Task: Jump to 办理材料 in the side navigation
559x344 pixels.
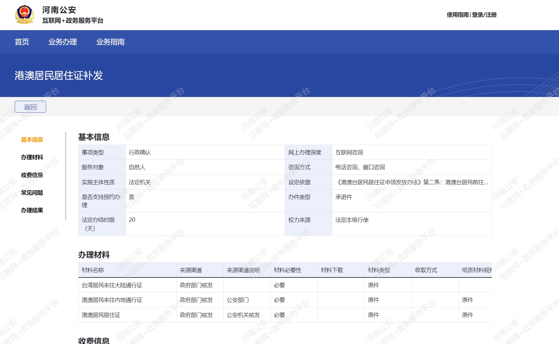Action: coord(32,157)
